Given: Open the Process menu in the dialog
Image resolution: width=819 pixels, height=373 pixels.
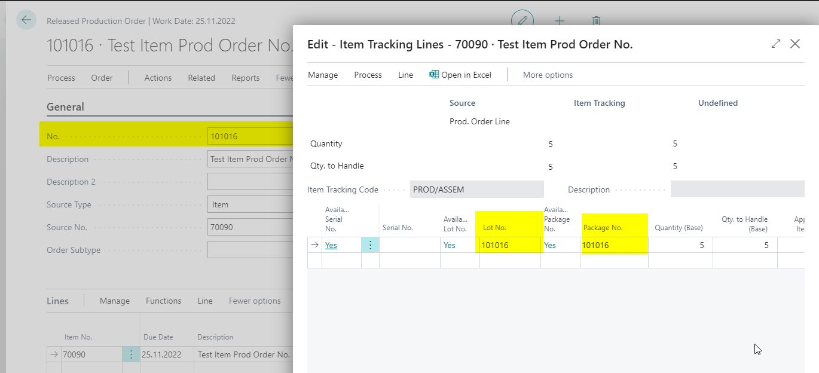Looking at the screenshot, I should pyautogui.click(x=368, y=75).
